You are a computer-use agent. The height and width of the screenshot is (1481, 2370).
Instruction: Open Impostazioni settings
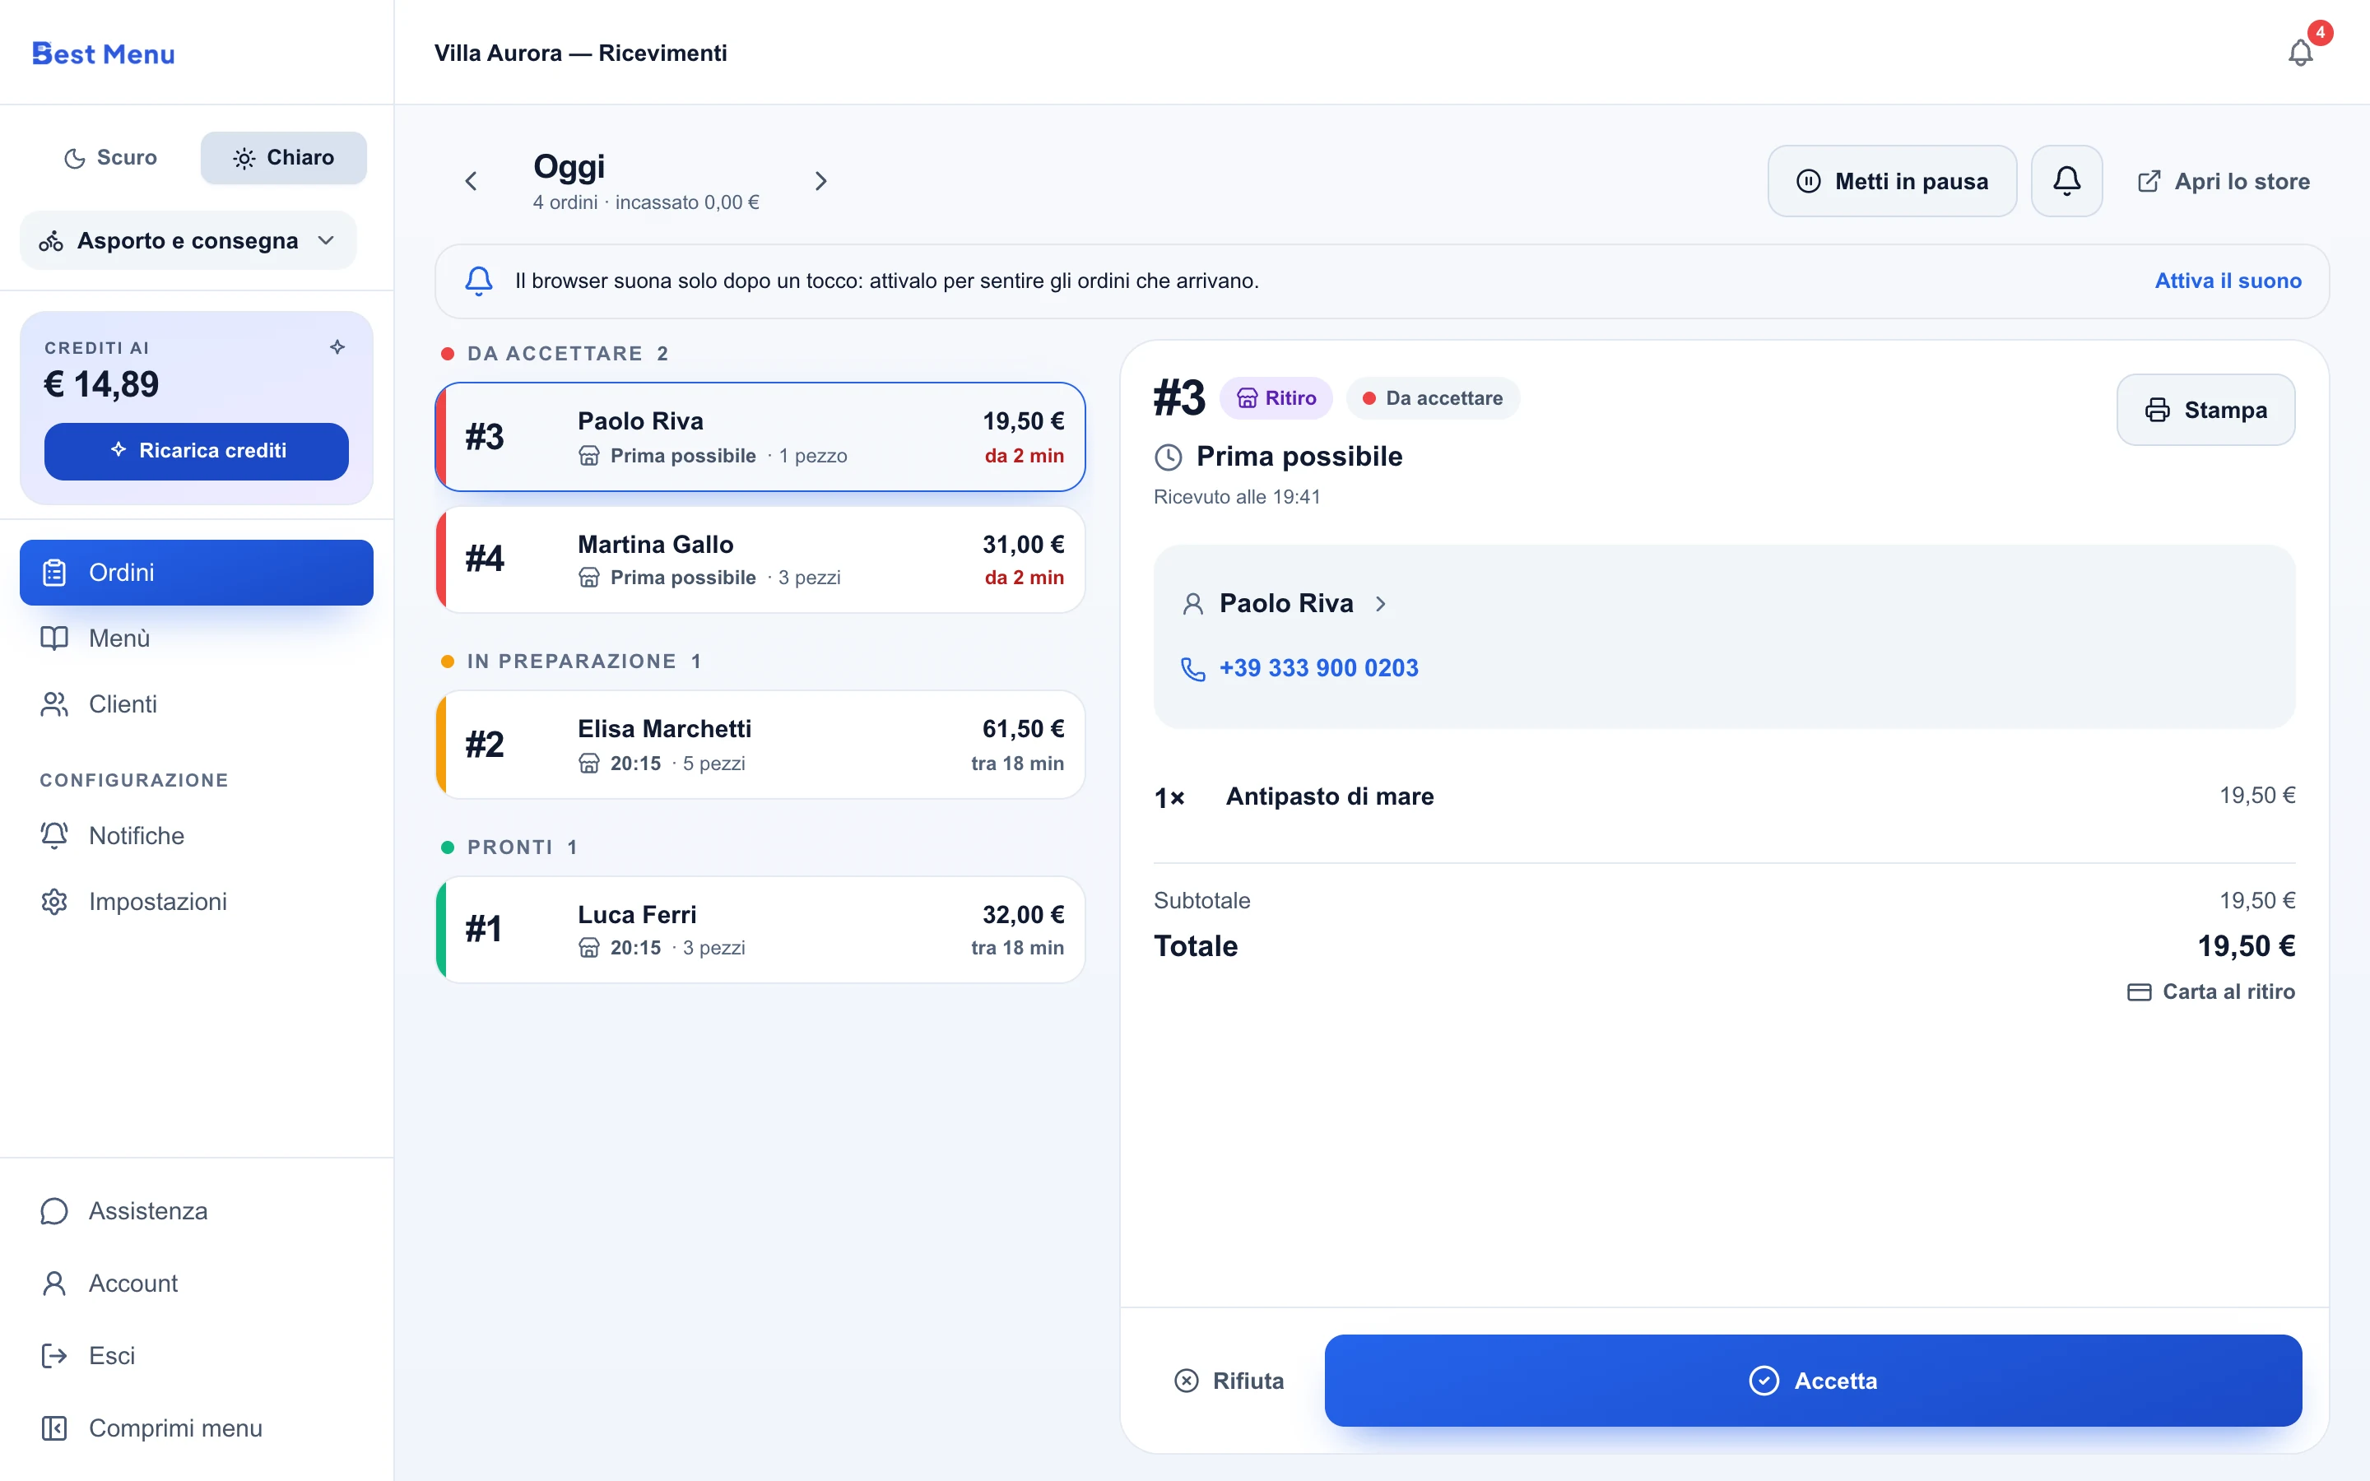pos(196,901)
